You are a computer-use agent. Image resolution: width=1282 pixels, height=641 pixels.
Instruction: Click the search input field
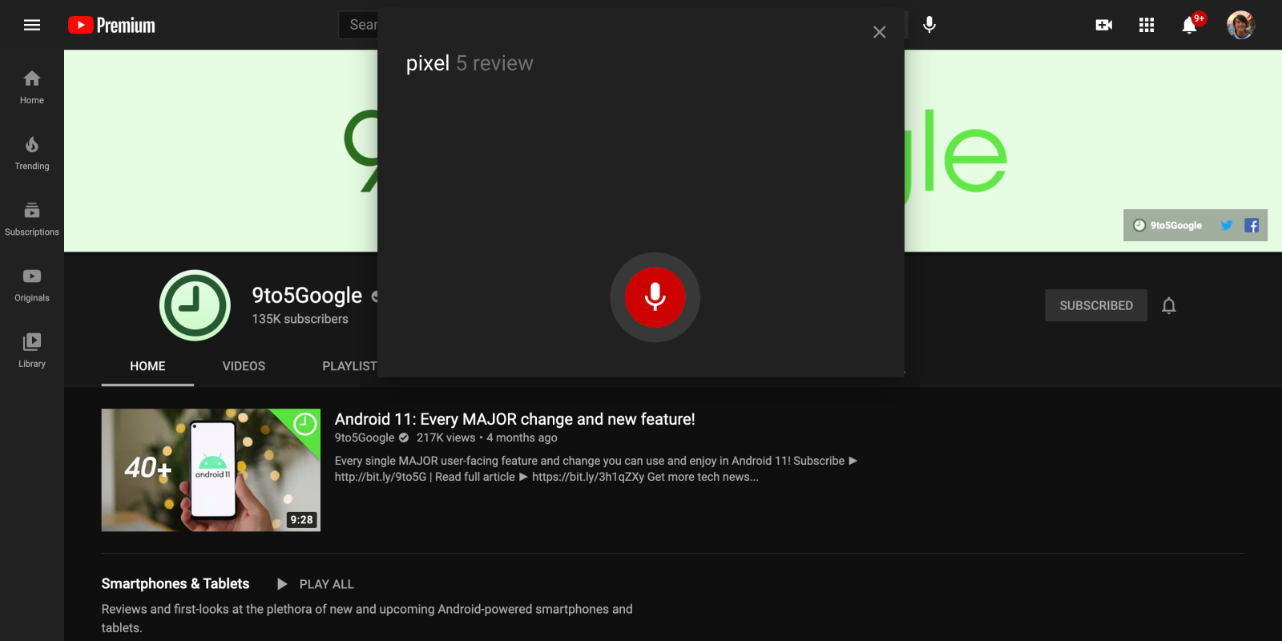pyautogui.click(x=358, y=25)
